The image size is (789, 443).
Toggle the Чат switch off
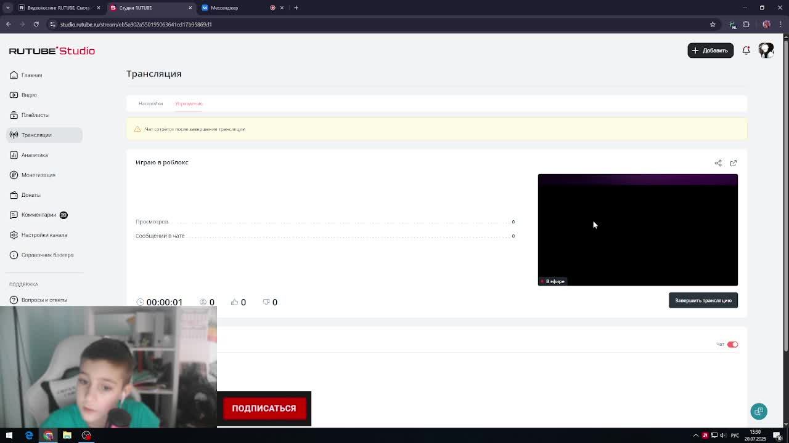[x=732, y=345]
